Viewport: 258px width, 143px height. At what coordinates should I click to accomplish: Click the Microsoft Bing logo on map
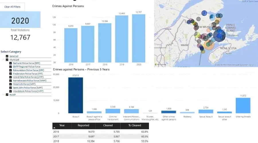click(x=161, y=65)
